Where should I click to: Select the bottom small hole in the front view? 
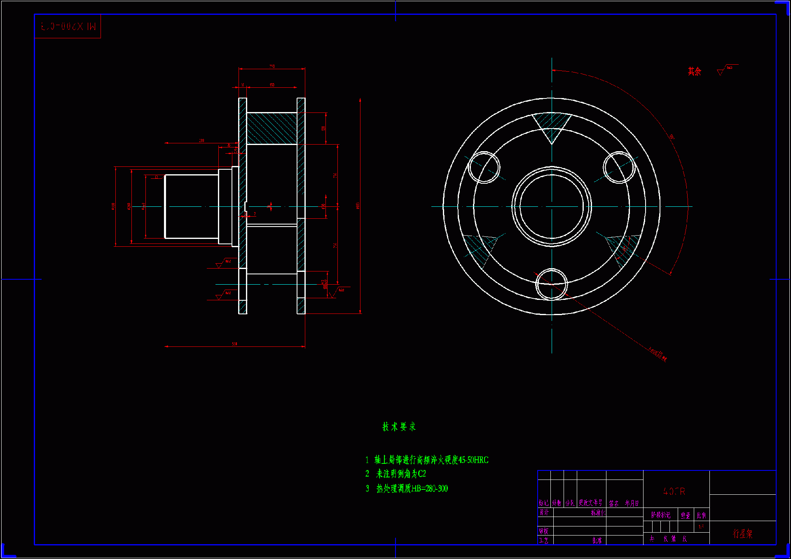[x=552, y=284]
